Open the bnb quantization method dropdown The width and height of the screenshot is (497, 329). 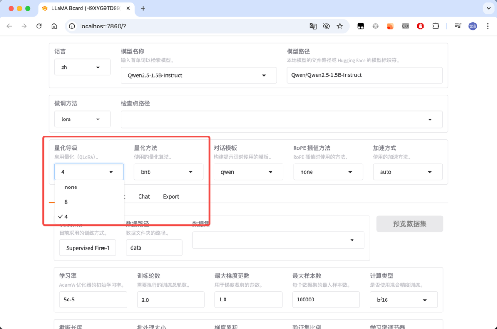pos(168,172)
